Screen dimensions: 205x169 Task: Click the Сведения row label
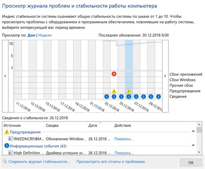coord(178,96)
